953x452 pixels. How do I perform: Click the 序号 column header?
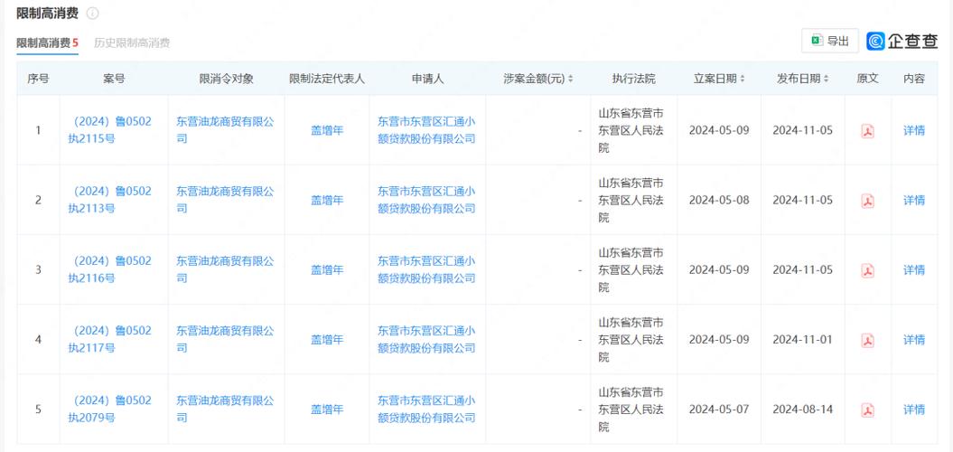click(x=38, y=79)
